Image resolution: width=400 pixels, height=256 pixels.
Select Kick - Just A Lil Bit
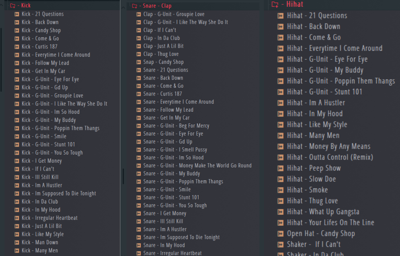(41, 226)
